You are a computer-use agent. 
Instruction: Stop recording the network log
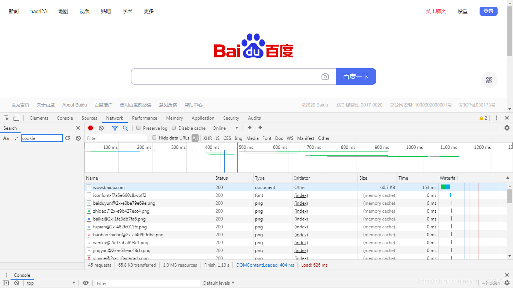[90, 128]
